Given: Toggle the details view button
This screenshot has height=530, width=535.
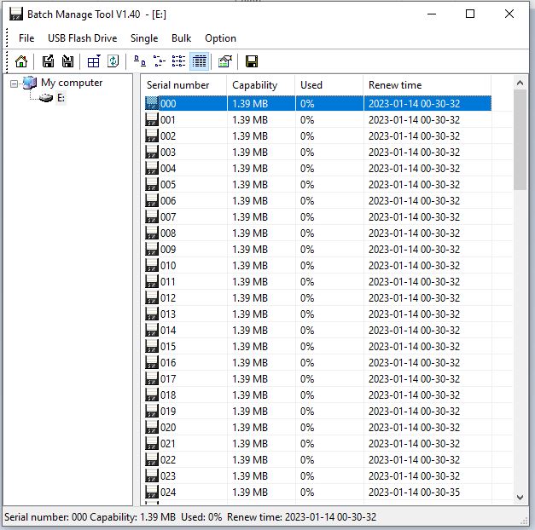Looking at the screenshot, I should pos(200,61).
